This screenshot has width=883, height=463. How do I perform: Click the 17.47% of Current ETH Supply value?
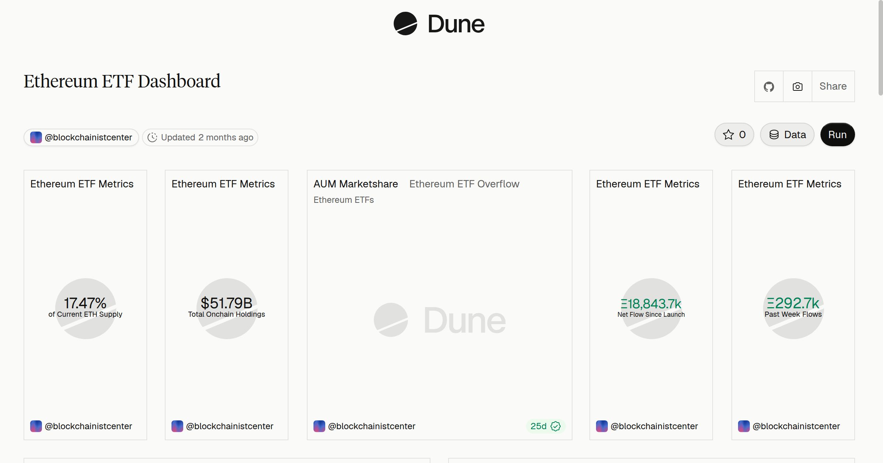[85, 307]
